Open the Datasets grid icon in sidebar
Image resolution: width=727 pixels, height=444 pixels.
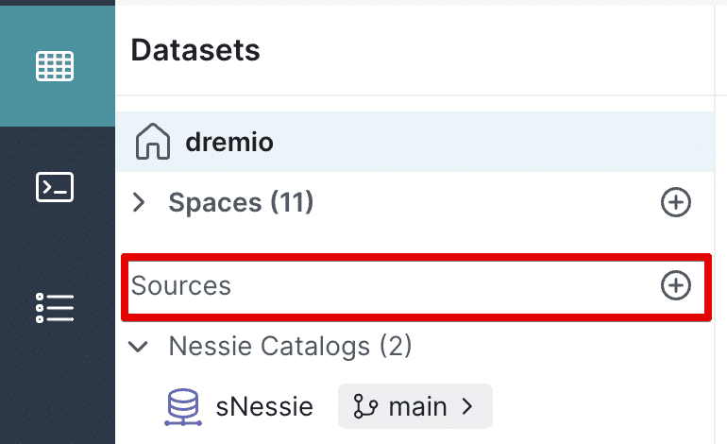pyautogui.click(x=55, y=66)
